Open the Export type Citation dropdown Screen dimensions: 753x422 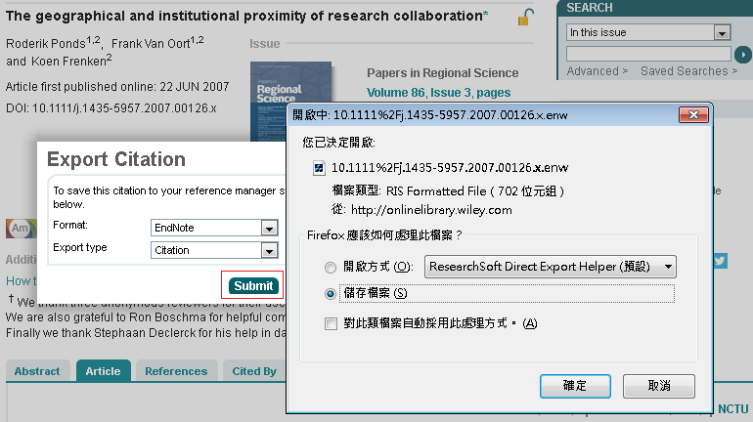coord(214,250)
